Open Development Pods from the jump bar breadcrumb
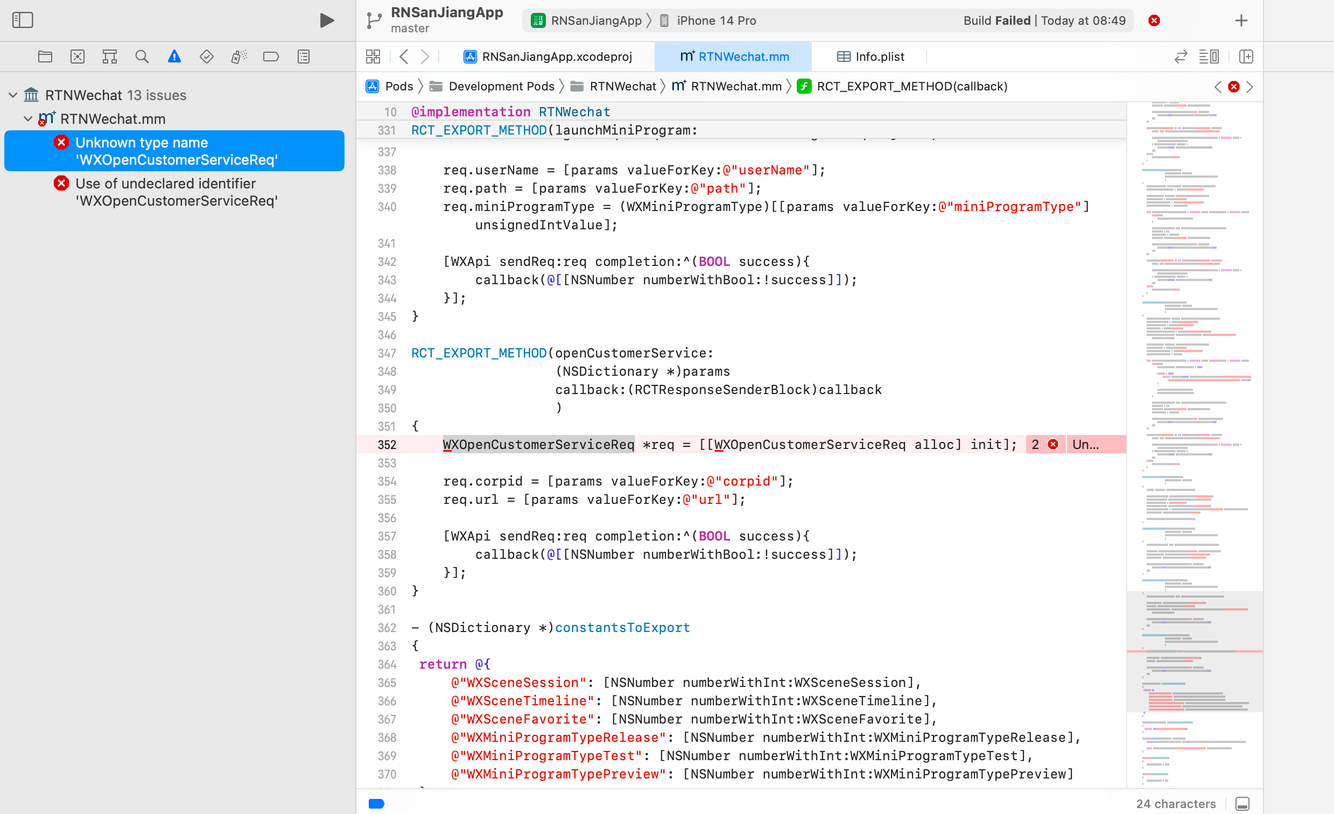This screenshot has width=1334, height=814. click(501, 86)
